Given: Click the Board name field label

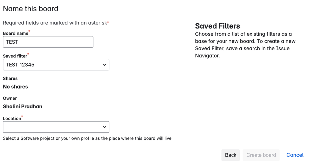Looking at the screenshot, I should click(15, 33).
